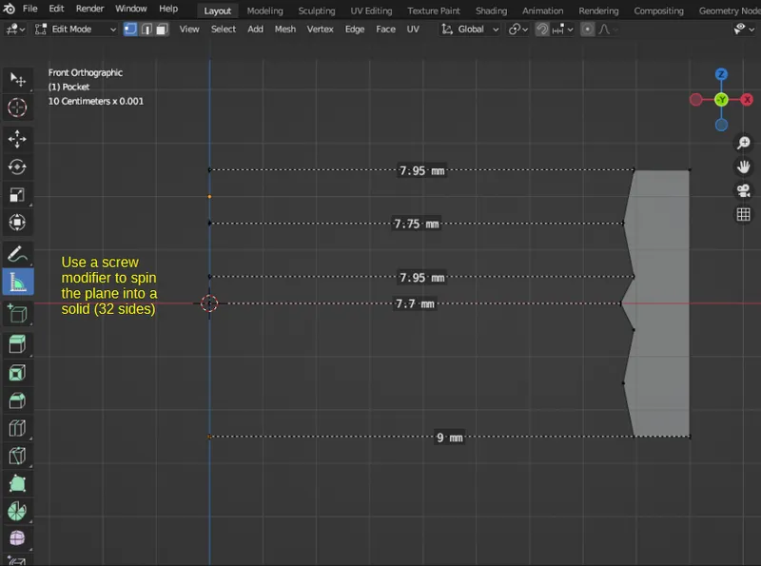This screenshot has width=761, height=566.
Task: Click the Vertex menu button
Action: tap(320, 29)
